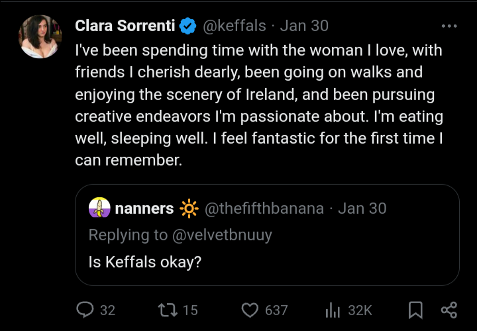Click the @thefifthbanana handle
This screenshot has width=477, height=331.
[264, 209]
